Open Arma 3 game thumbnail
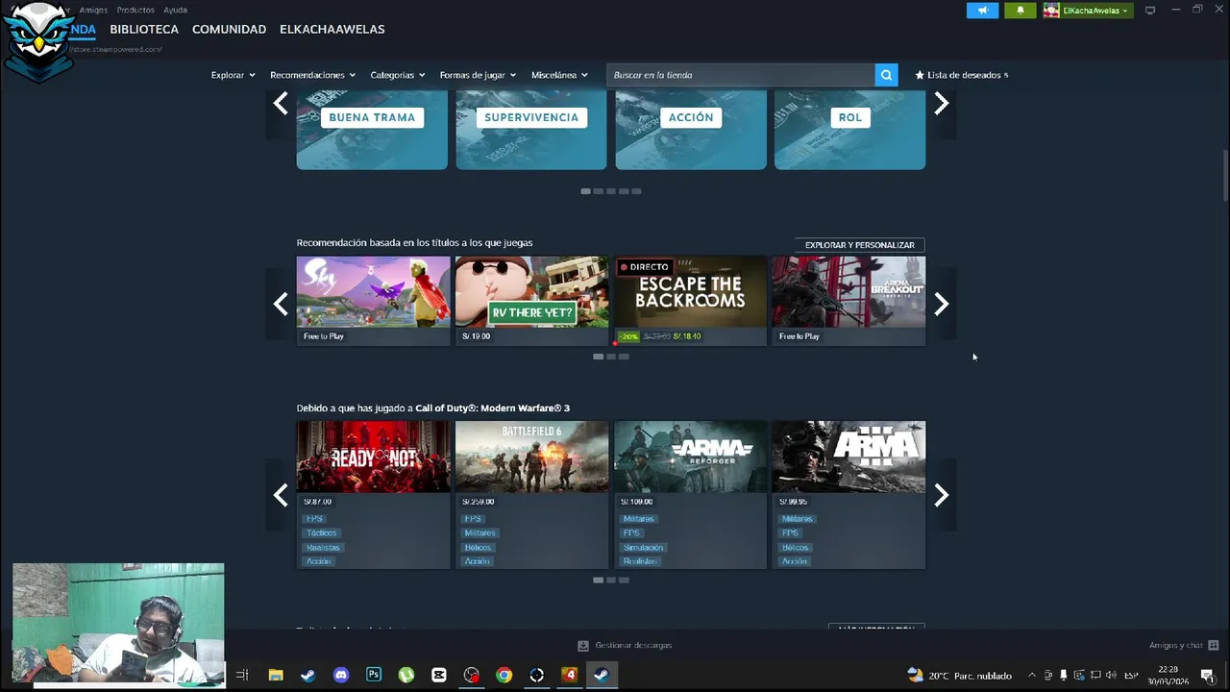Image resolution: width=1230 pixels, height=692 pixels. [849, 457]
